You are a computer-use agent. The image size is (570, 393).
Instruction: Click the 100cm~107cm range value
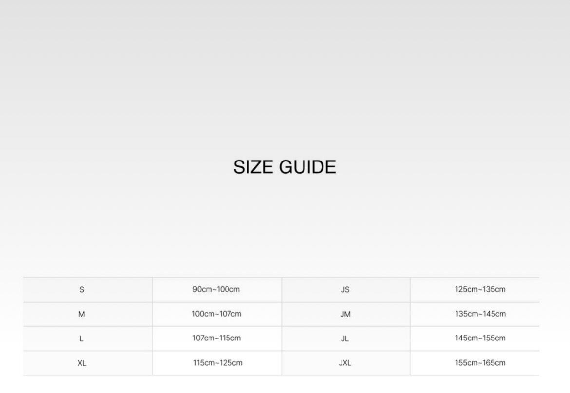(216, 314)
